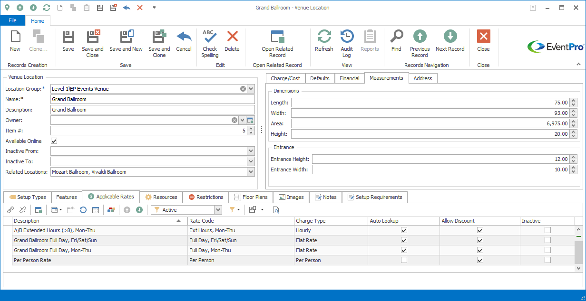Open the Restrictions tab

tap(205, 197)
